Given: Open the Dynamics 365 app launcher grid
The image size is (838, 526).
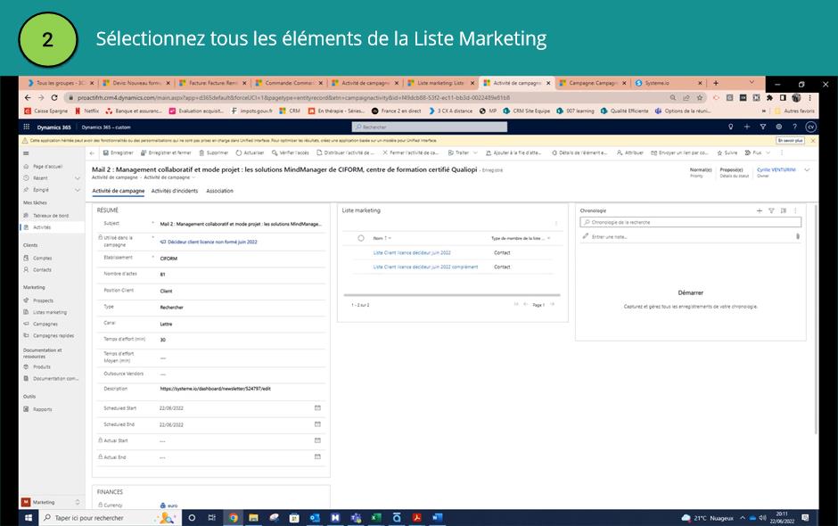Looking at the screenshot, I should pyautogui.click(x=27, y=127).
